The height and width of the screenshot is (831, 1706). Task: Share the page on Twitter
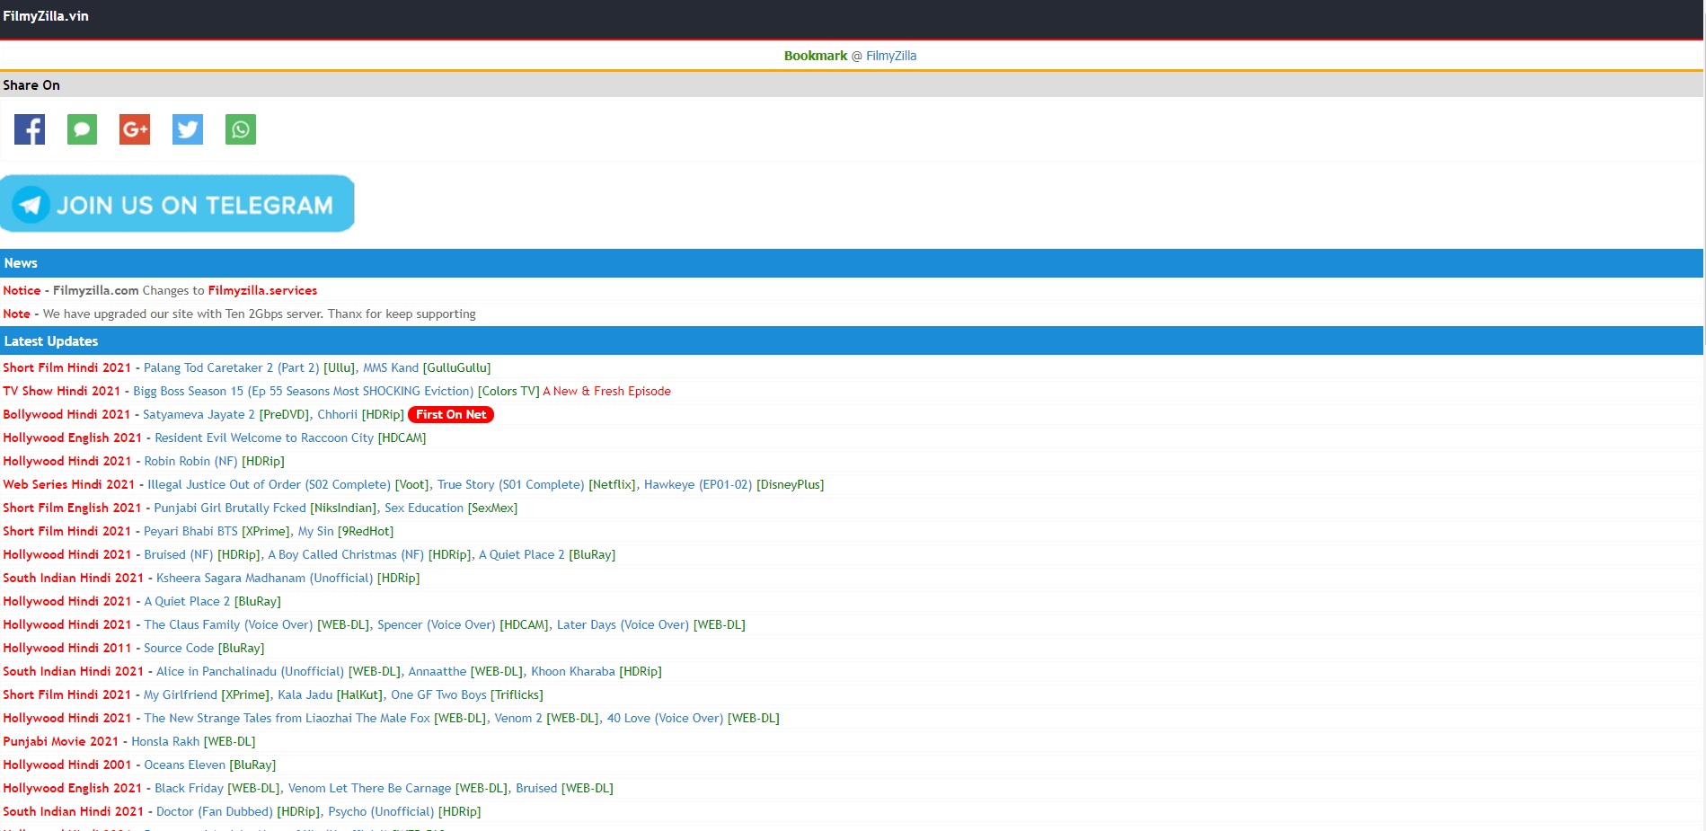pos(188,129)
